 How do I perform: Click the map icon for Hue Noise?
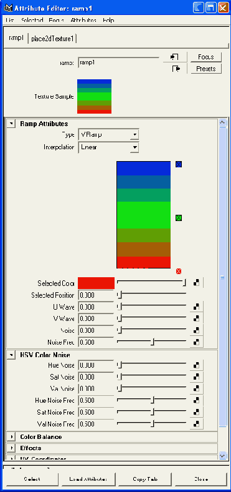[196, 365]
